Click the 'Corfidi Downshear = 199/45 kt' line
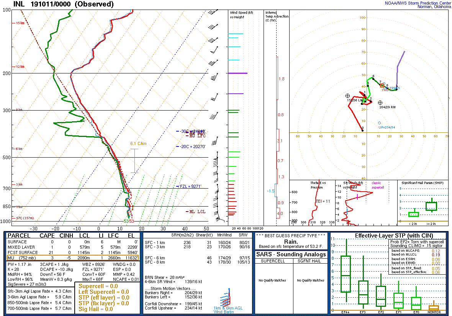 click(173, 304)
